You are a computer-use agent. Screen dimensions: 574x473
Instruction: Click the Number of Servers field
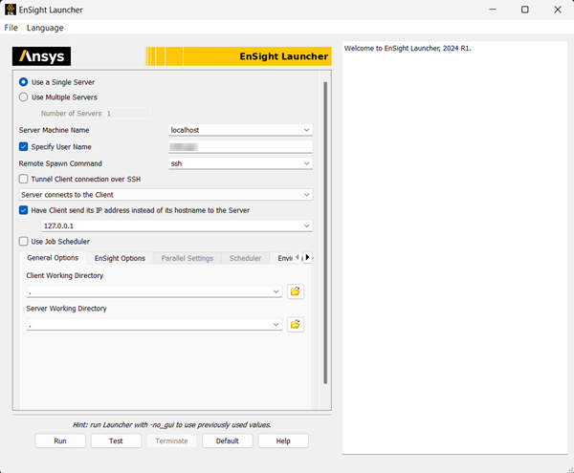(x=128, y=114)
